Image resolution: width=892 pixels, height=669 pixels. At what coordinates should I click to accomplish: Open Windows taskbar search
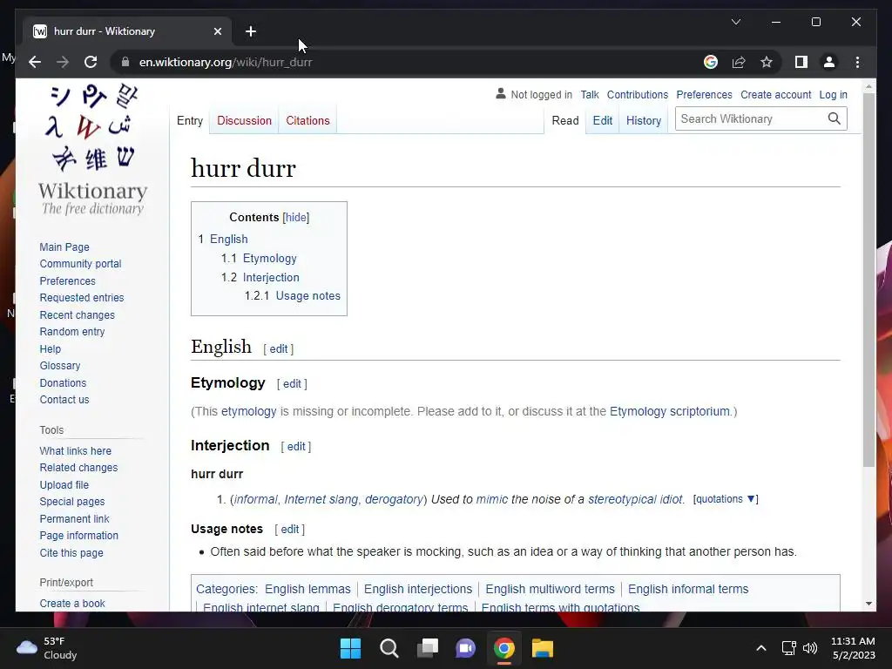[x=389, y=648]
